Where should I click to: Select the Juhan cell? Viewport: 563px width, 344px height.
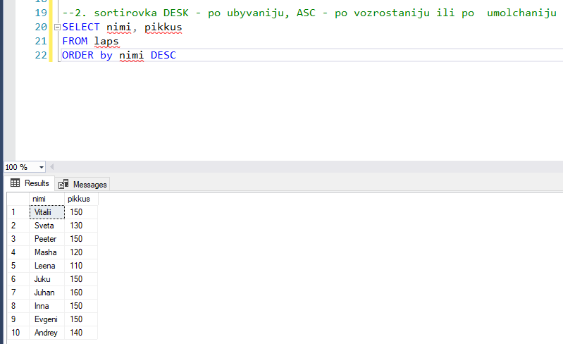47,293
